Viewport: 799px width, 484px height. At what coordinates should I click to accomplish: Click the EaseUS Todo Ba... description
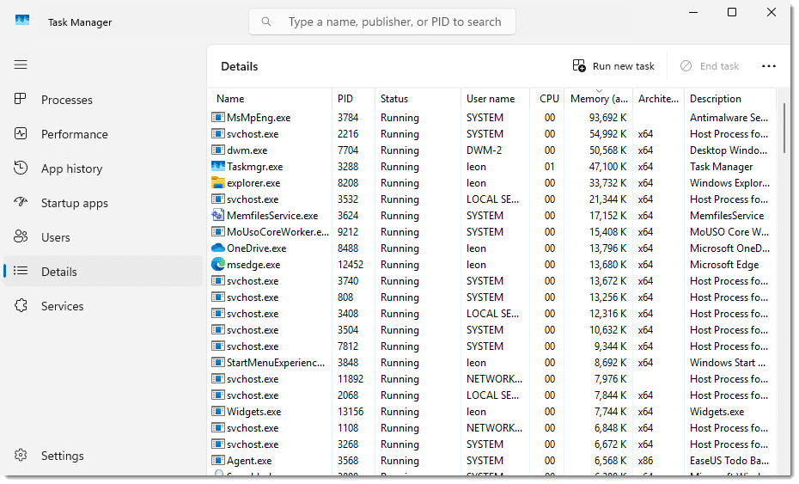coord(729,460)
